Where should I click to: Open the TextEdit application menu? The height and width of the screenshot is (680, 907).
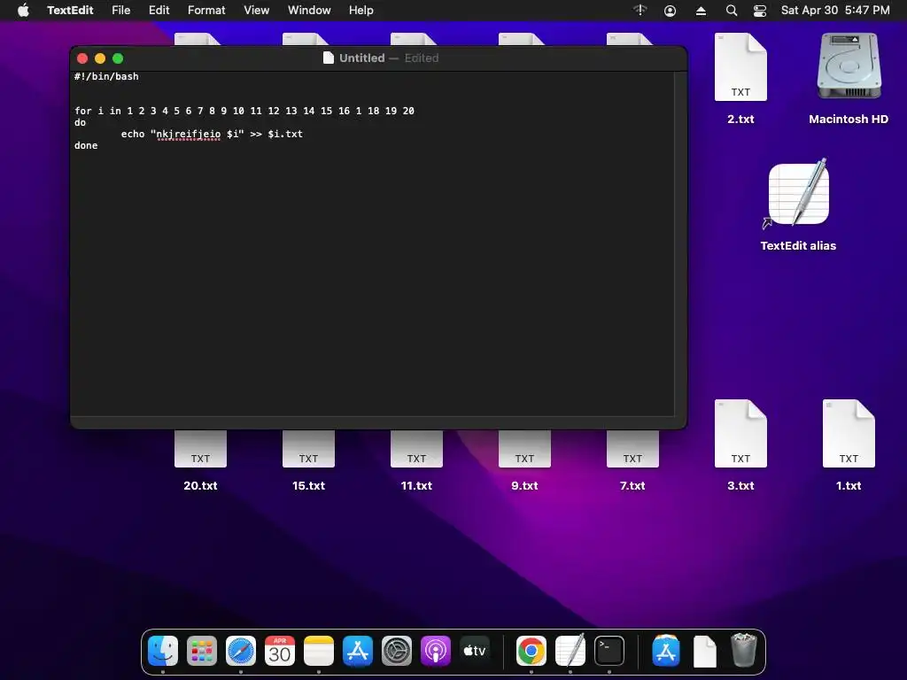70,11
